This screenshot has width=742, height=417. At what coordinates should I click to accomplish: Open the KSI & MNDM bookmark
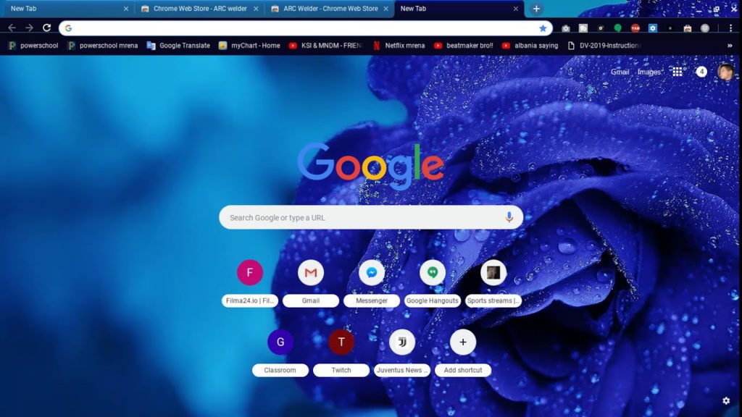pos(326,46)
